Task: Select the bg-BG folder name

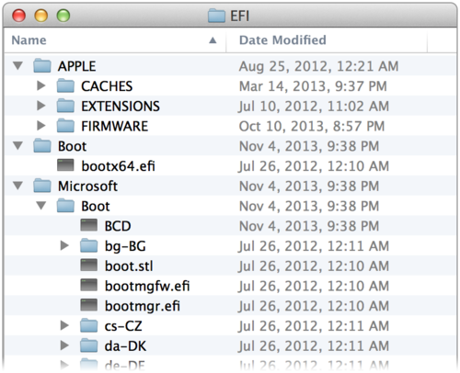Action: point(125,246)
